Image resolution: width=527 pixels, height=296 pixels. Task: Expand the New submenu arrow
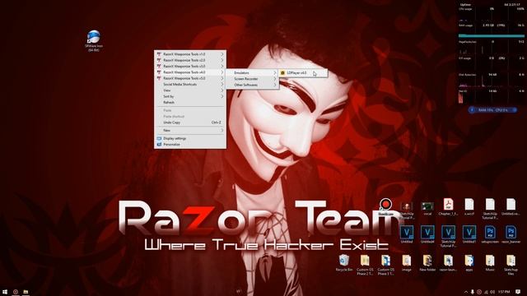coord(222,130)
